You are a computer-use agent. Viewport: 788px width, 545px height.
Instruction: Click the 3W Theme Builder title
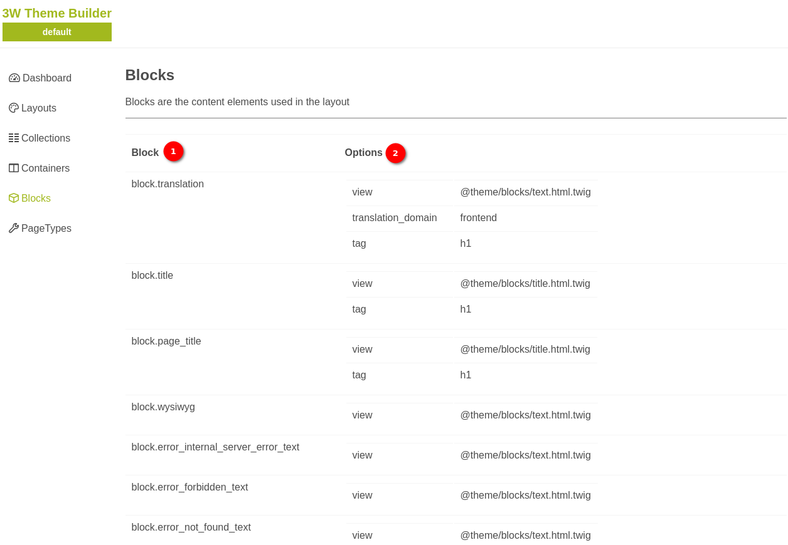click(x=57, y=13)
